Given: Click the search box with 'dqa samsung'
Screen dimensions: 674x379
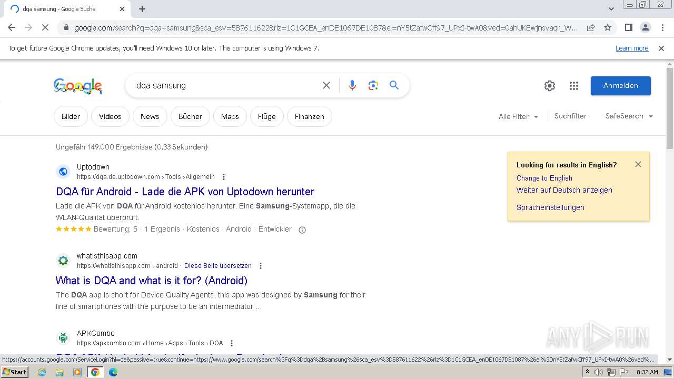Looking at the screenshot, I should pos(224,85).
